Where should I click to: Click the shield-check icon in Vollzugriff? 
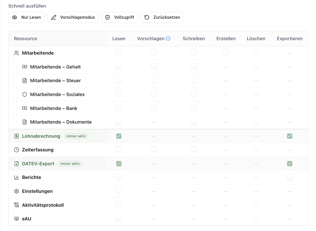(108, 17)
